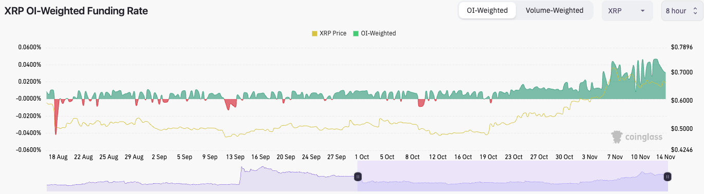This screenshot has height=194, width=704.
Task: Click the green OI-Weighted legend swatch
Action: (x=356, y=33)
